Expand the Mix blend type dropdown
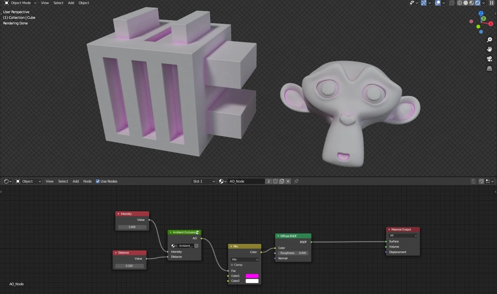Image resolution: width=497 pixels, height=294 pixels. tap(244, 260)
